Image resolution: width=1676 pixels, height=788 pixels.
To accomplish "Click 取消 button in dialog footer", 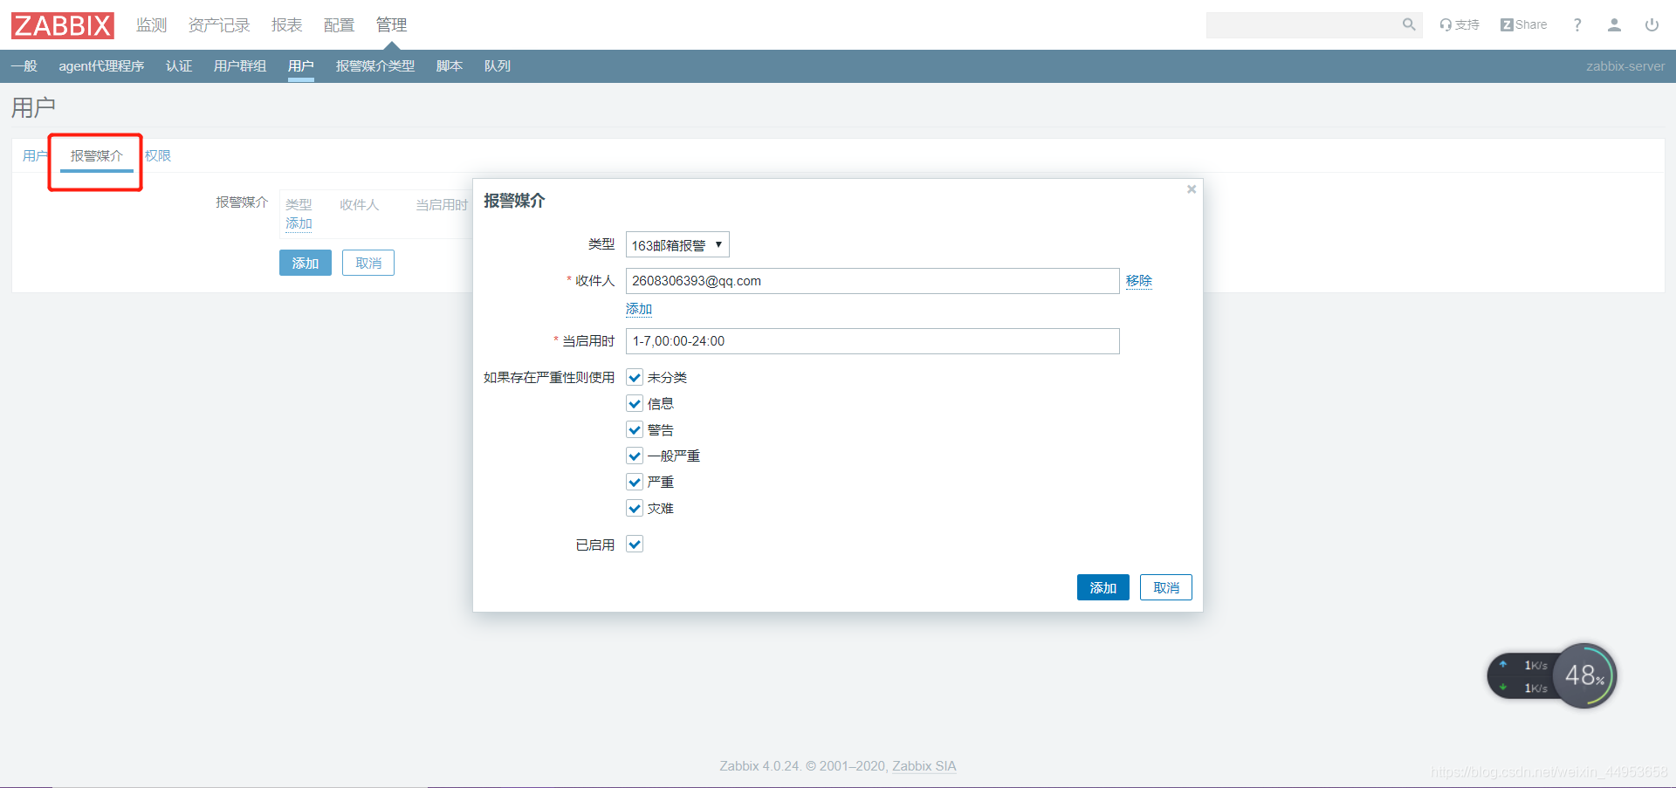I will point(1166,587).
